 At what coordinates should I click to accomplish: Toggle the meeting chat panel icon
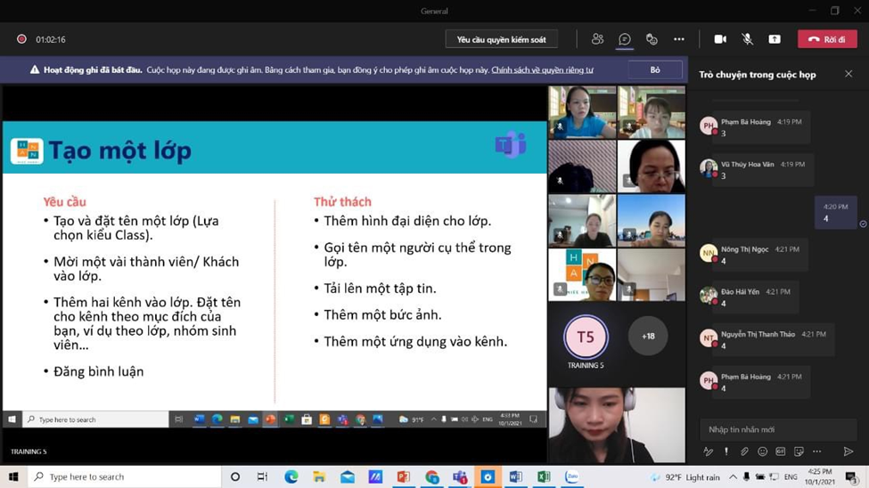click(625, 39)
